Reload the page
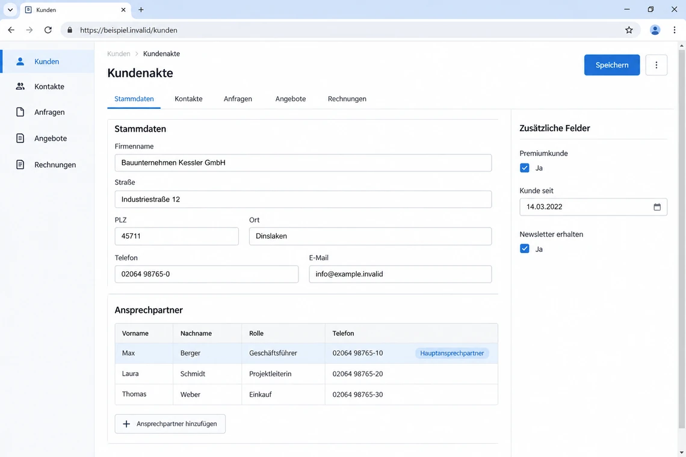 click(x=48, y=30)
